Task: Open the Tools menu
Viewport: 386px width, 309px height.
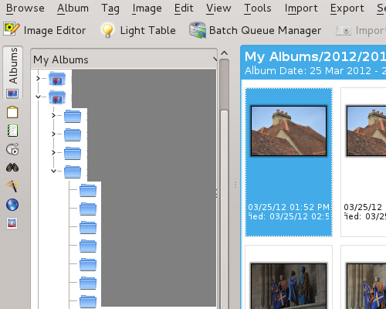Action: (258, 8)
